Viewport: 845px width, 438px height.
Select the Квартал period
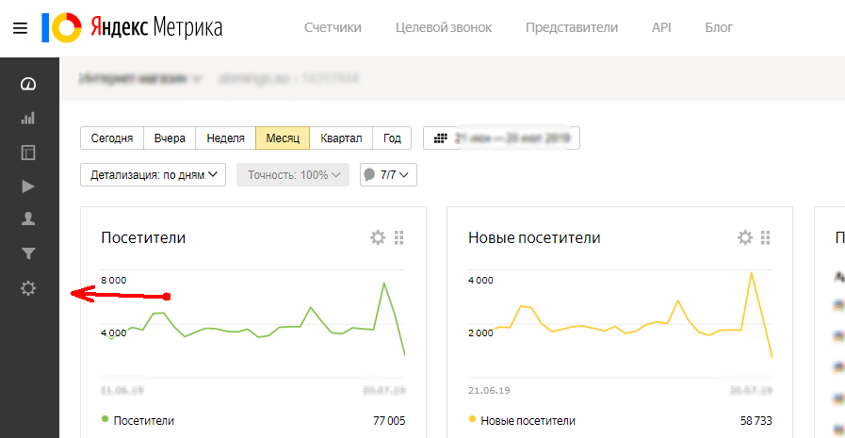341,138
